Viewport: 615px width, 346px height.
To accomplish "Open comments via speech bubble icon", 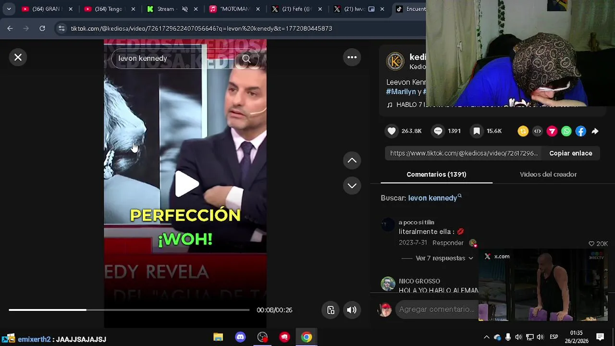I will coord(438,131).
